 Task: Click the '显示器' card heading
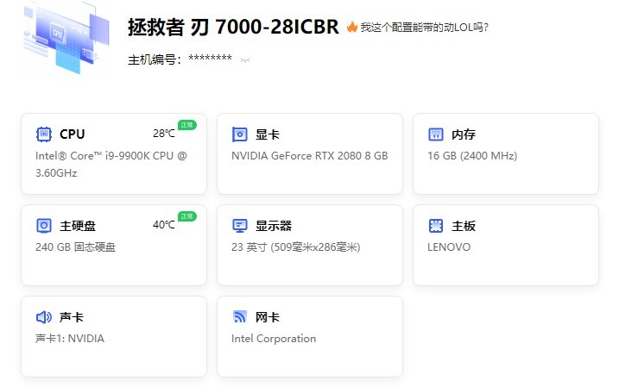274,226
